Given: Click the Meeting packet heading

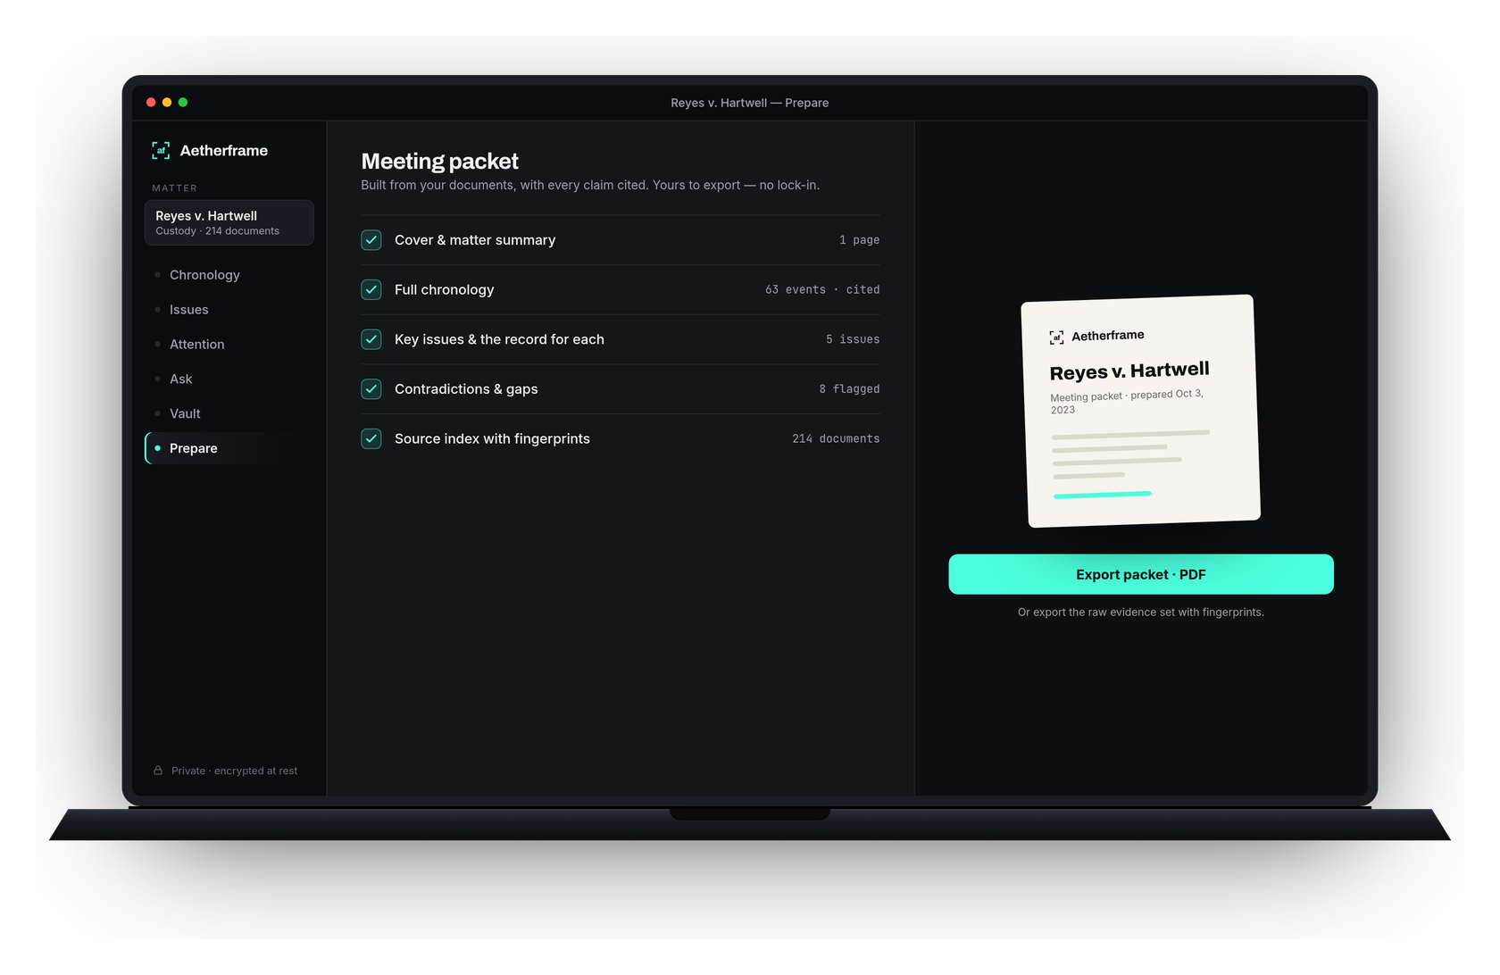Looking at the screenshot, I should (439, 162).
